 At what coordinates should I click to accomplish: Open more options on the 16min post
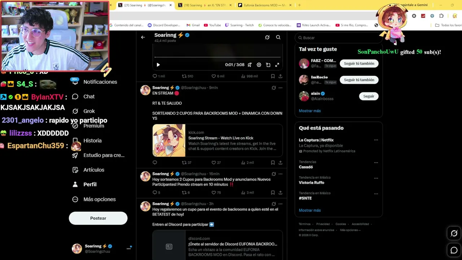(280, 174)
